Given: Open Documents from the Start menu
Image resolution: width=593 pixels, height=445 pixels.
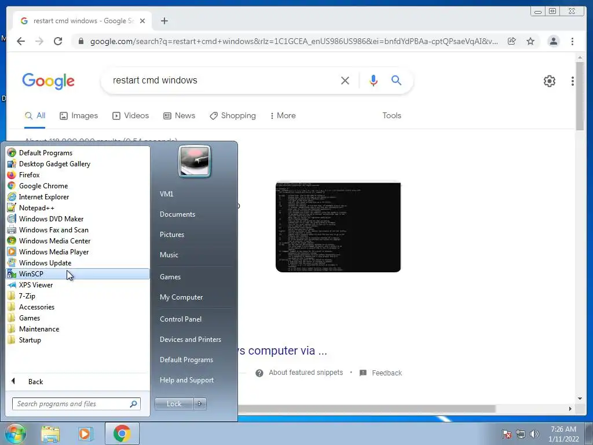Looking at the screenshot, I should [x=177, y=214].
